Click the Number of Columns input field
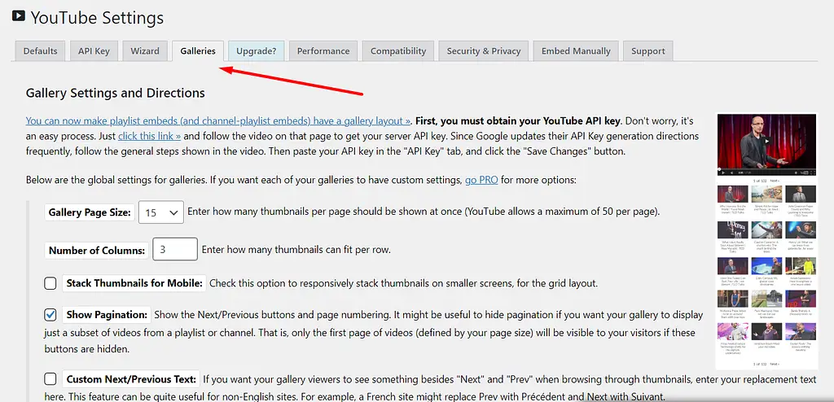 [x=174, y=250]
